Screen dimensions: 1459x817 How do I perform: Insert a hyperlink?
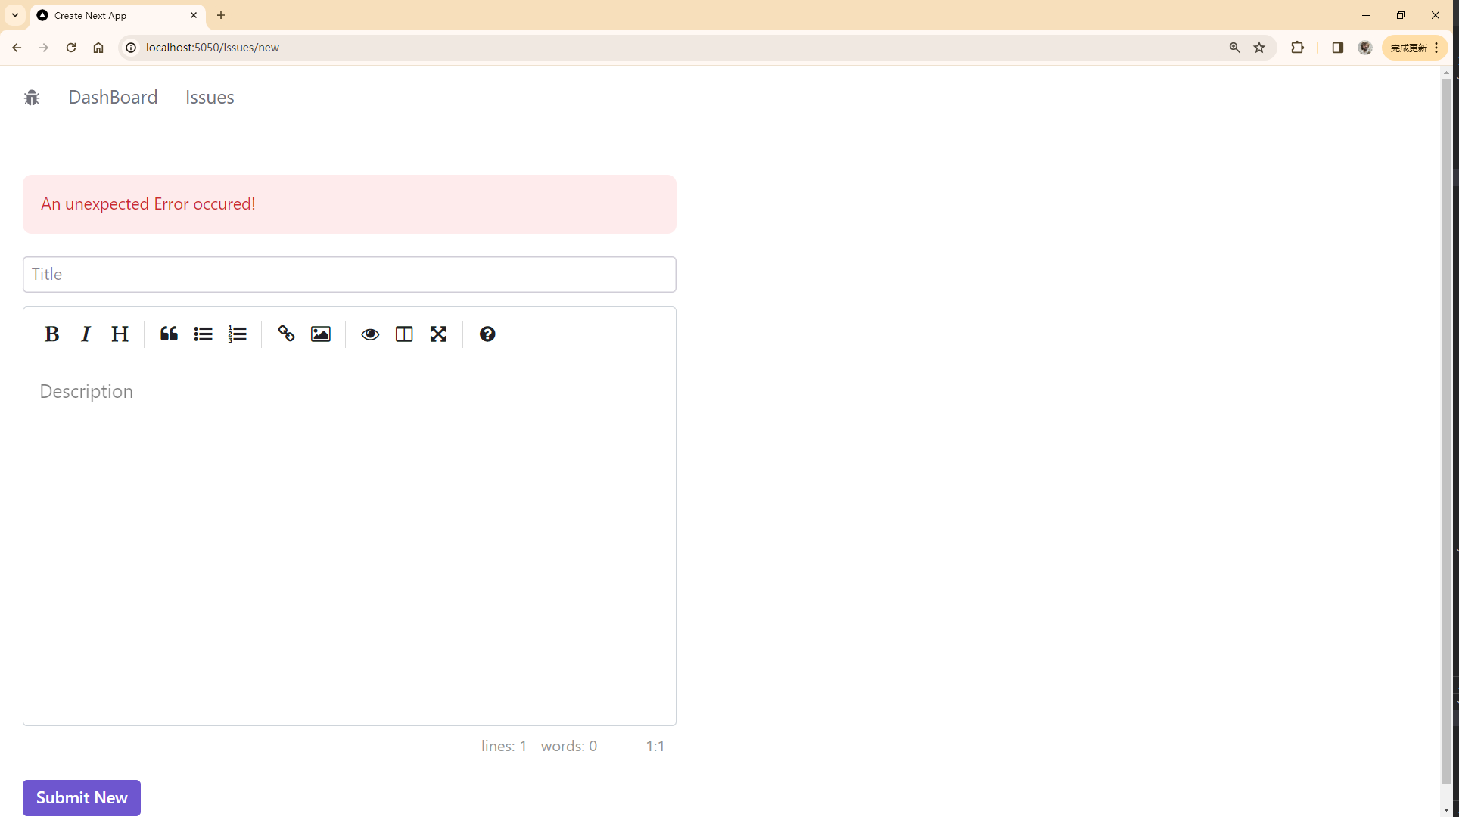(285, 334)
